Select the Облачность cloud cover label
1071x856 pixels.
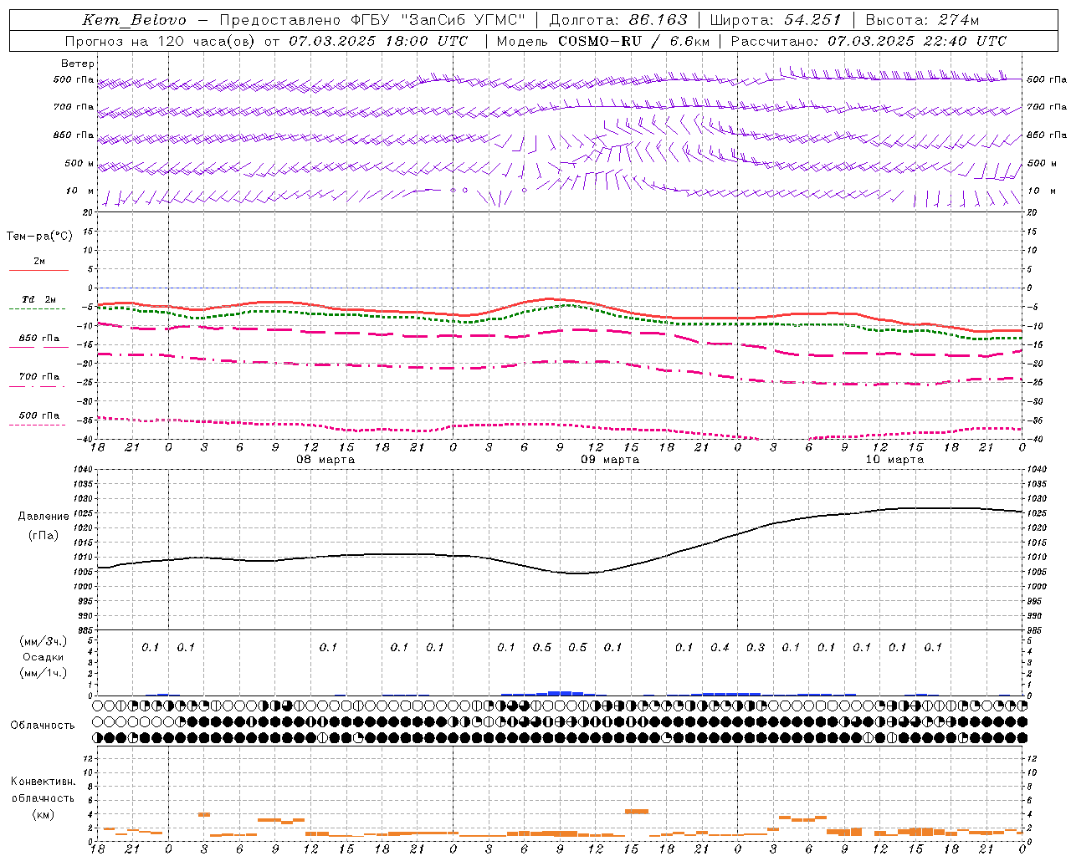[43, 726]
